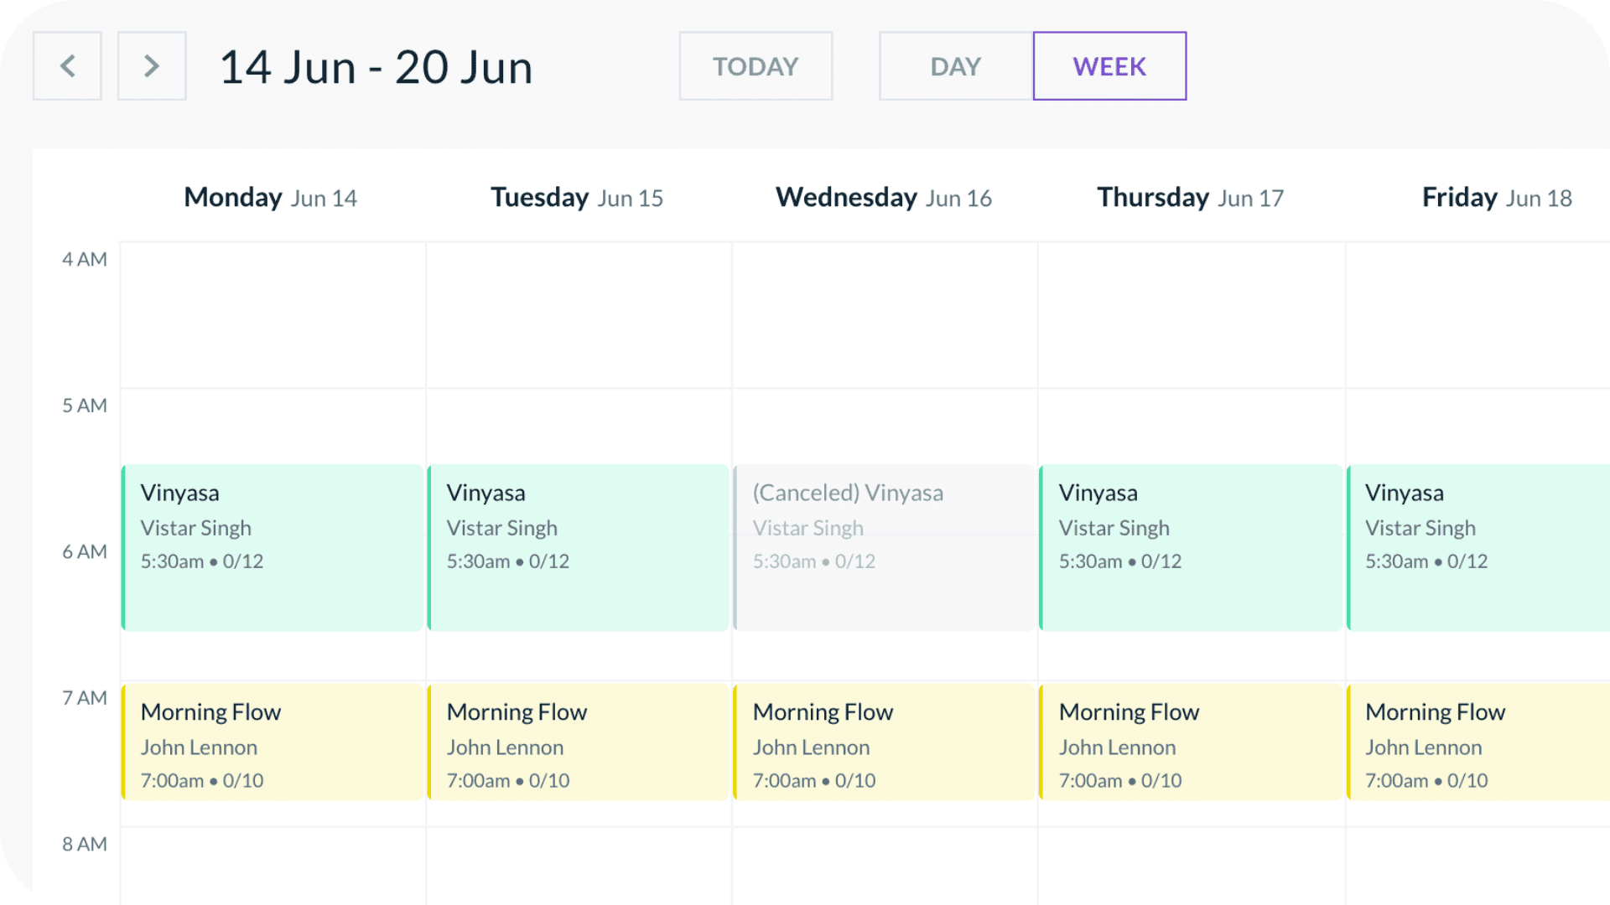The height and width of the screenshot is (905, 1610).
Task: Open Monday's Vinyasa class at 5:30am
Action: [x=273, y=547]
